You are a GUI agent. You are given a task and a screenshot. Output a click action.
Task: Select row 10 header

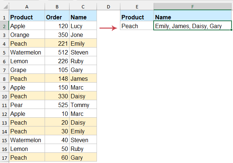(x=4, y=96)
